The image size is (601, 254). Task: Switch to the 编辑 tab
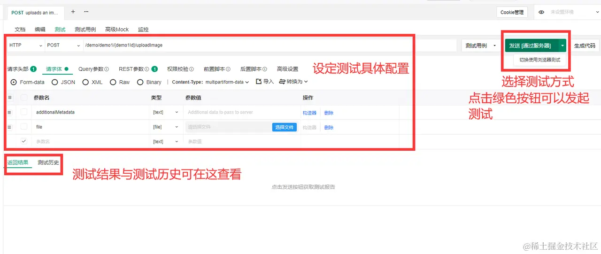[40, 29]
